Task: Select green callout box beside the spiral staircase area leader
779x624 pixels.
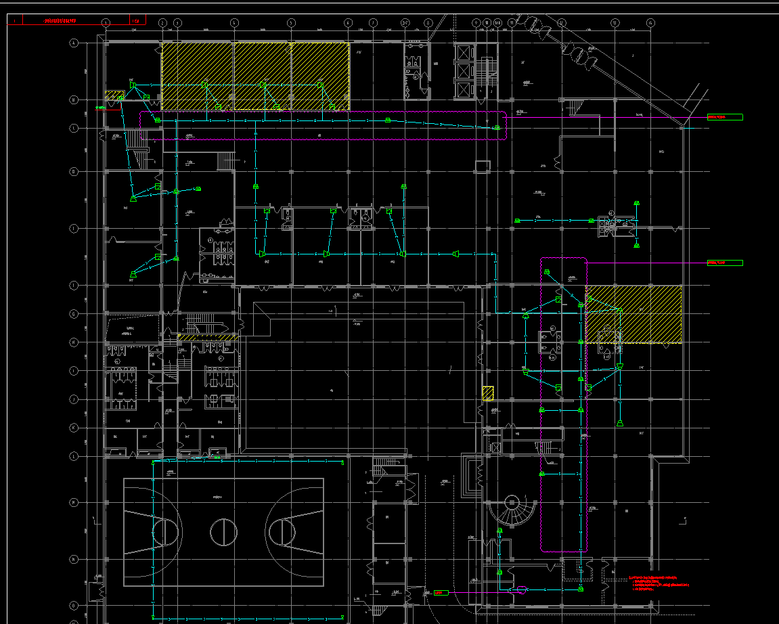Action: [x=441, y=593]
